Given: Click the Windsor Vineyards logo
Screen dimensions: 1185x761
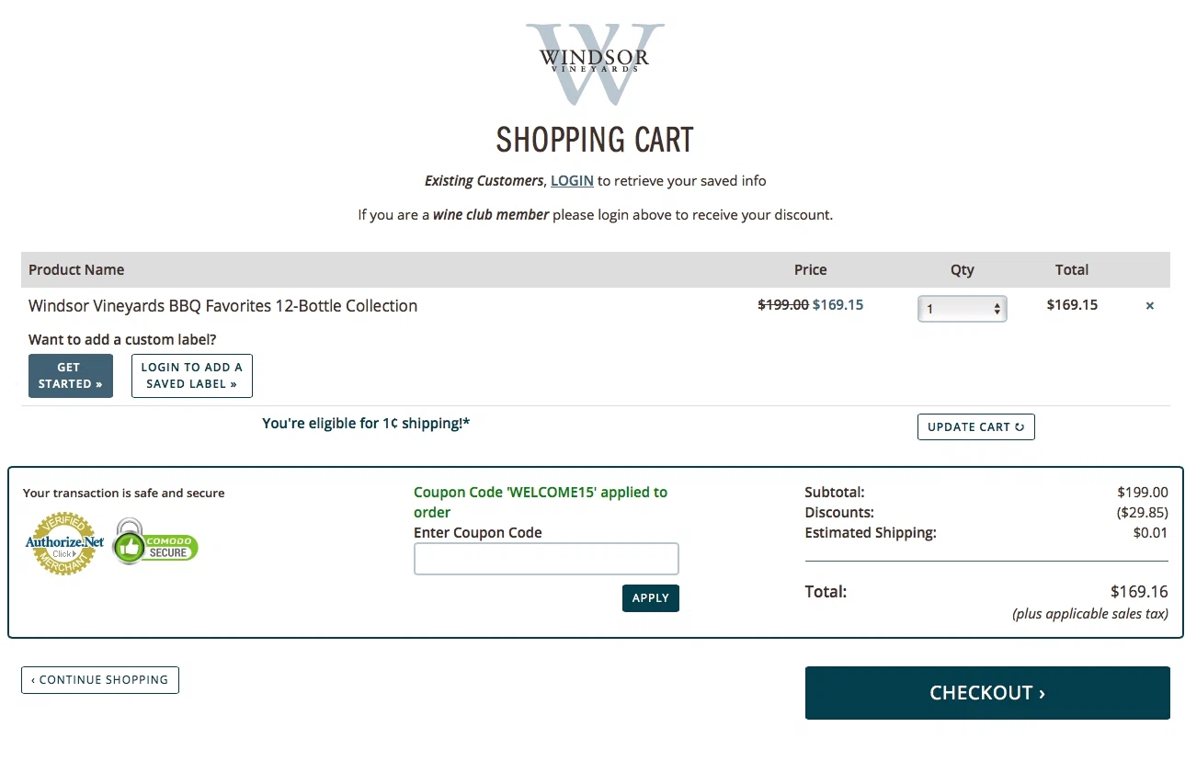Looking at the screenshot, I should tap(595, 63).
